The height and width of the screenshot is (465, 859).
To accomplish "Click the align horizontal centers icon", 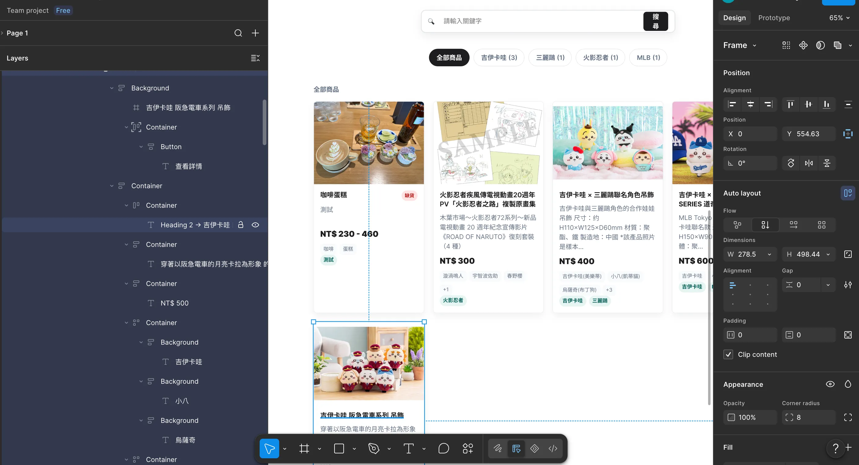I will click(750, 104).
